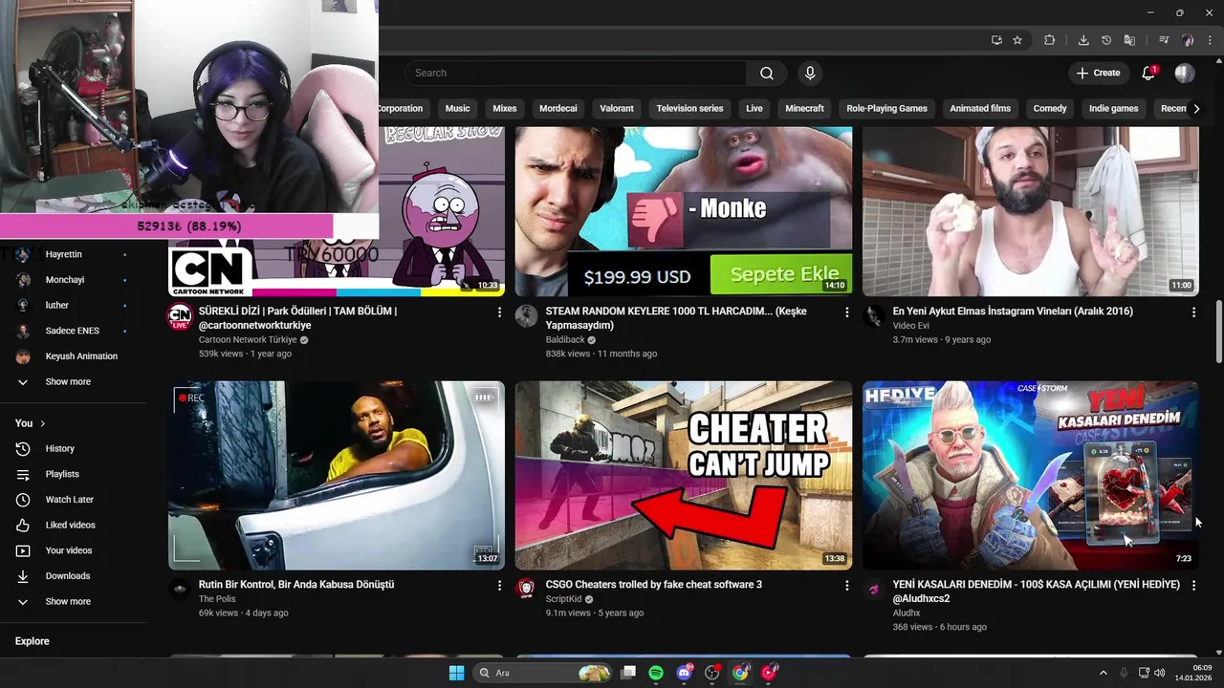Bookmark this page with the star icon
This screenshot has height=688, width=1224.
1017,40
